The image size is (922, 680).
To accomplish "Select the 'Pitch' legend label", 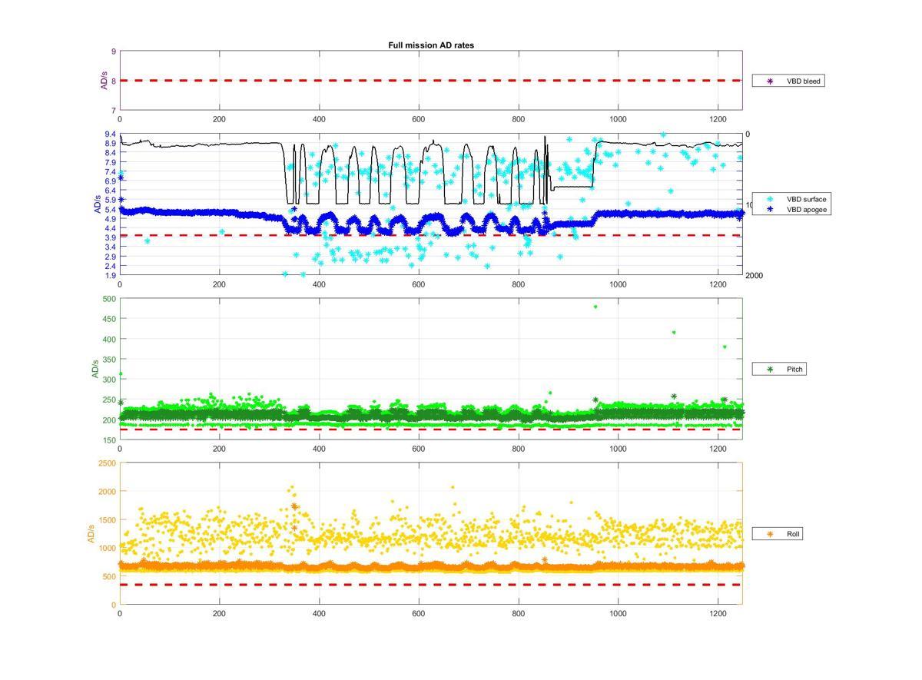I will tap(794, 370).
